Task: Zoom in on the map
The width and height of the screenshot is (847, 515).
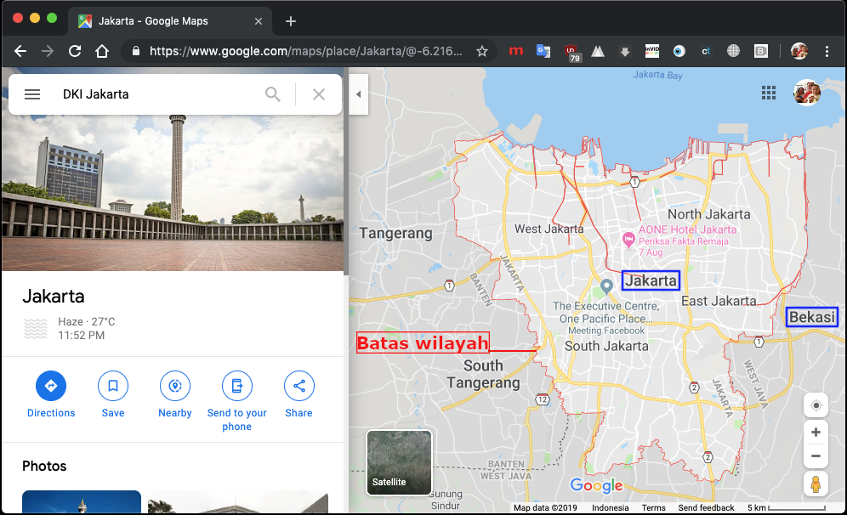Action: 816,433
